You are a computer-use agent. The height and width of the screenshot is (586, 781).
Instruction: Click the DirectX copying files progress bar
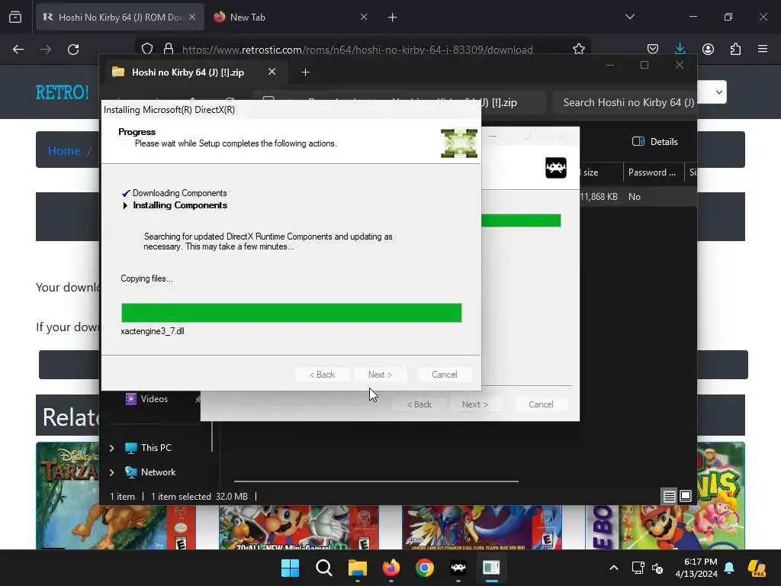291,313
